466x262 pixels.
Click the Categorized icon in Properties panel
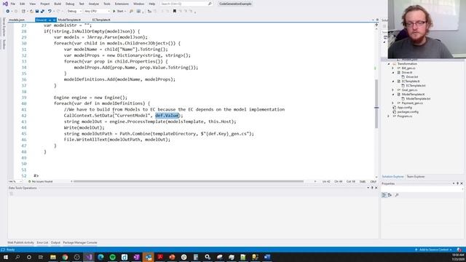coord(384,195)
